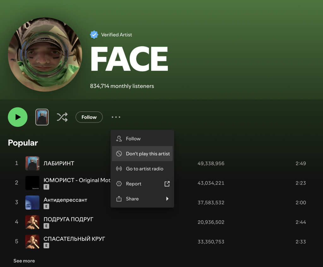
Task: Open the ЛАБИРИНТ track title
Action: coord(59,163)
